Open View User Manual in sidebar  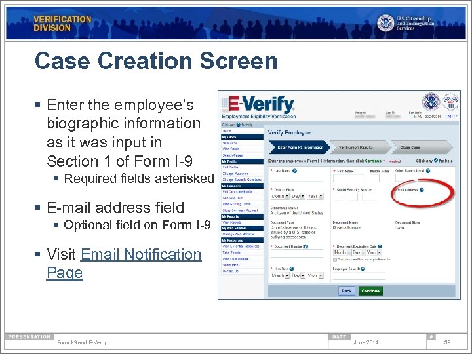235,259
